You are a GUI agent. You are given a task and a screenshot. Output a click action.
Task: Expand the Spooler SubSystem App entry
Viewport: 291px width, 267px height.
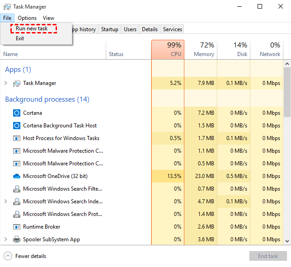6,239
